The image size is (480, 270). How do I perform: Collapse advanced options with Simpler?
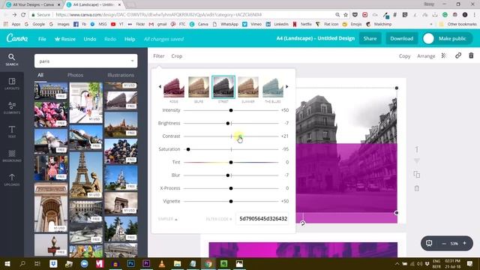pyautogui.click(x=168, y=219)
